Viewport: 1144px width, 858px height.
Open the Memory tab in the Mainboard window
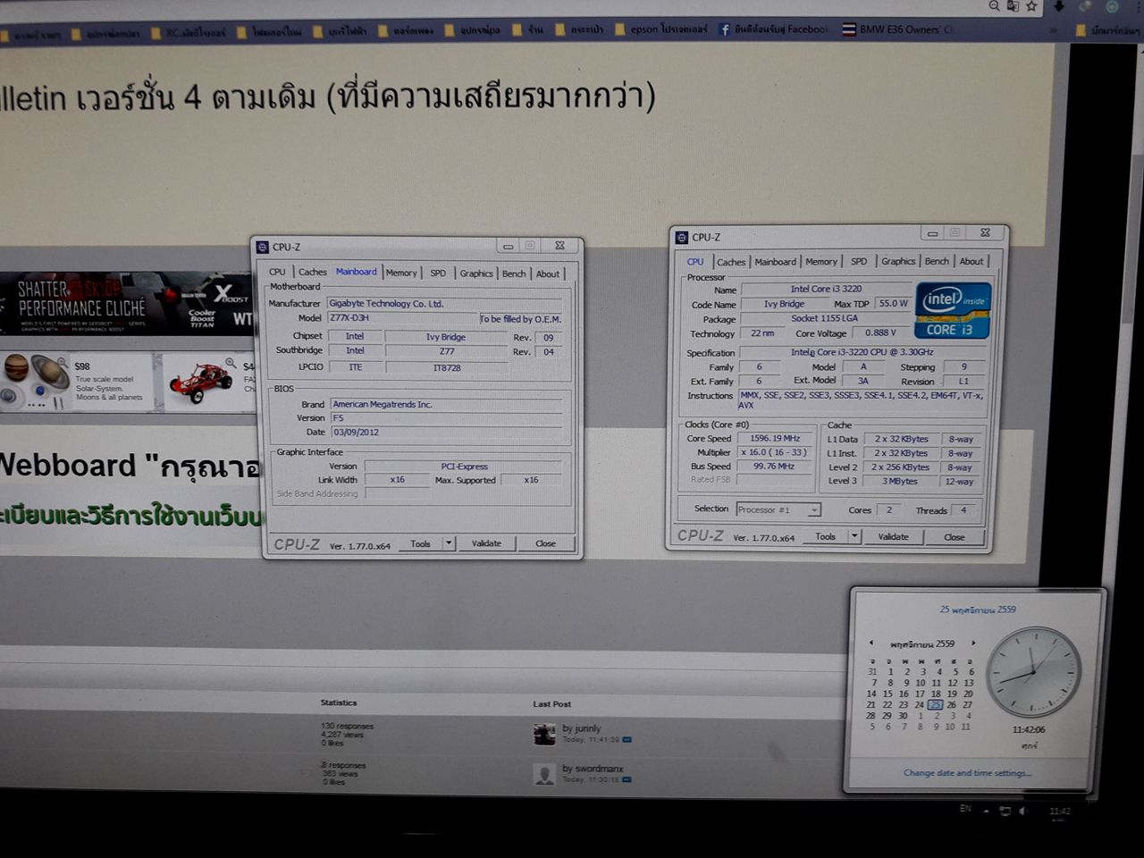[401, 273]
